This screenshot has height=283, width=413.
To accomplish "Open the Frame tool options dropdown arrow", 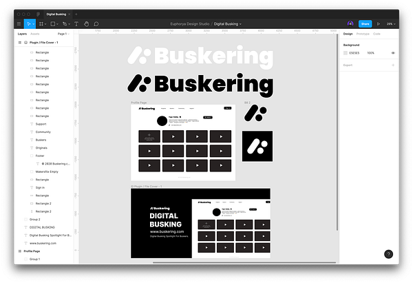I will click(x=45, y=24).
